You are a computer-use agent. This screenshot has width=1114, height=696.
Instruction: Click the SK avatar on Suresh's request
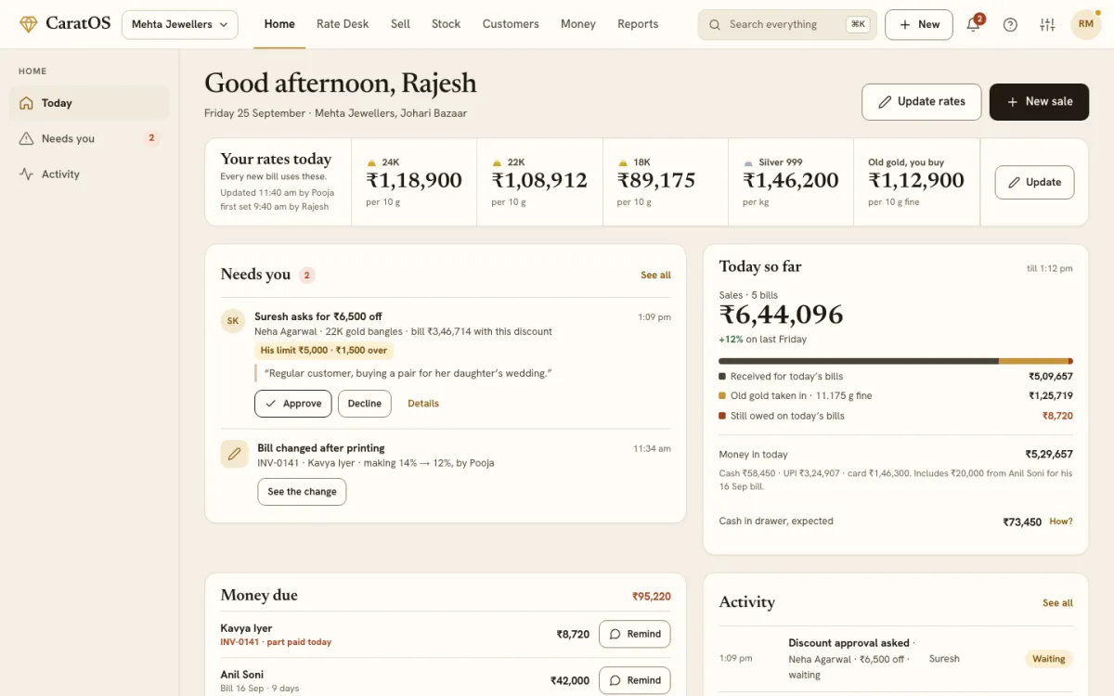point(233,321)
